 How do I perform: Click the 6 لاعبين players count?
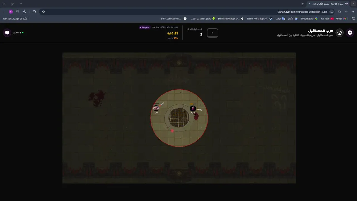(x=17, y=33)
